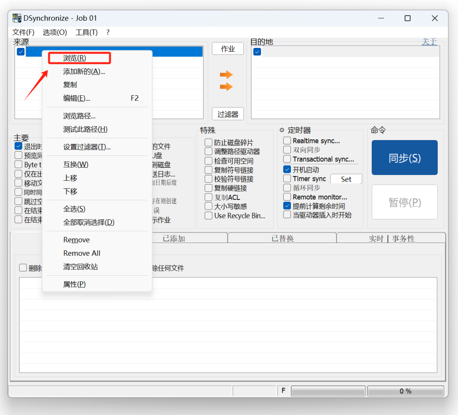Uncheck the 退出时 checkbox under 主要
This screenshot has width=458, height=415.
pyautogui.click(x=18, y=146)
